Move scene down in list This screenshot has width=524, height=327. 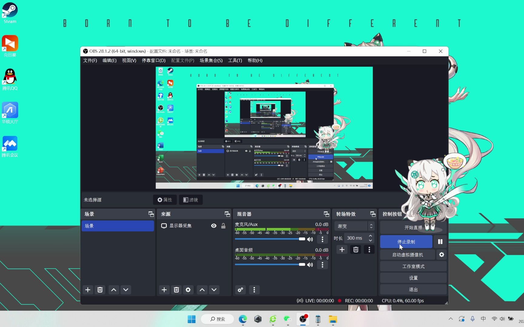click(x=126, y=290)
